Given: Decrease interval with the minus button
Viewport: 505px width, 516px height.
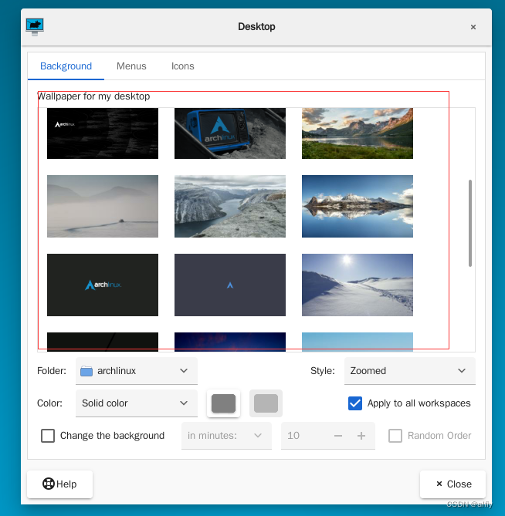Looking at the screenshot, I should click(338, 436).
